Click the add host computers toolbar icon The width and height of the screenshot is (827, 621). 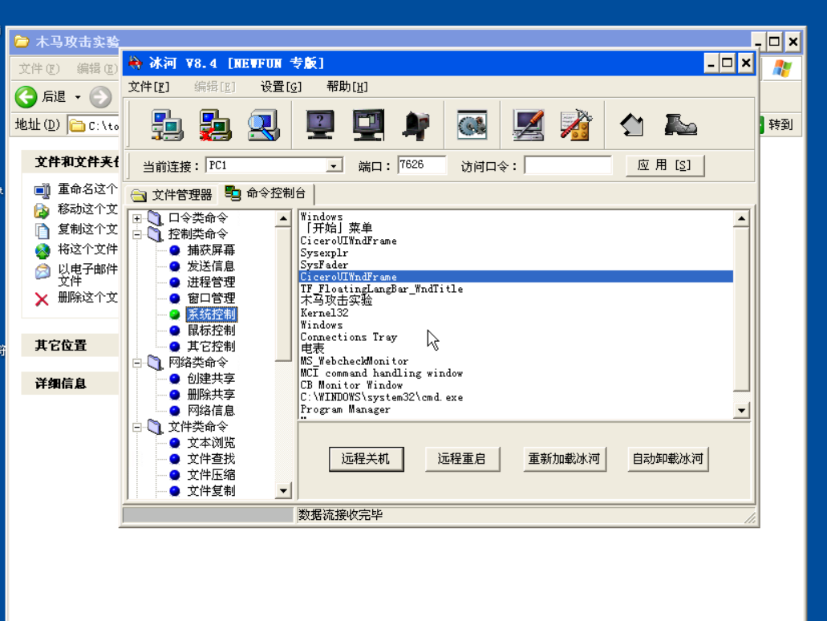pos(167,125)
